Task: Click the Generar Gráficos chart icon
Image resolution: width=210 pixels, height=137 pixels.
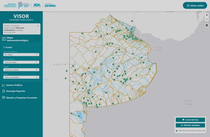Action: click(4, 85)
